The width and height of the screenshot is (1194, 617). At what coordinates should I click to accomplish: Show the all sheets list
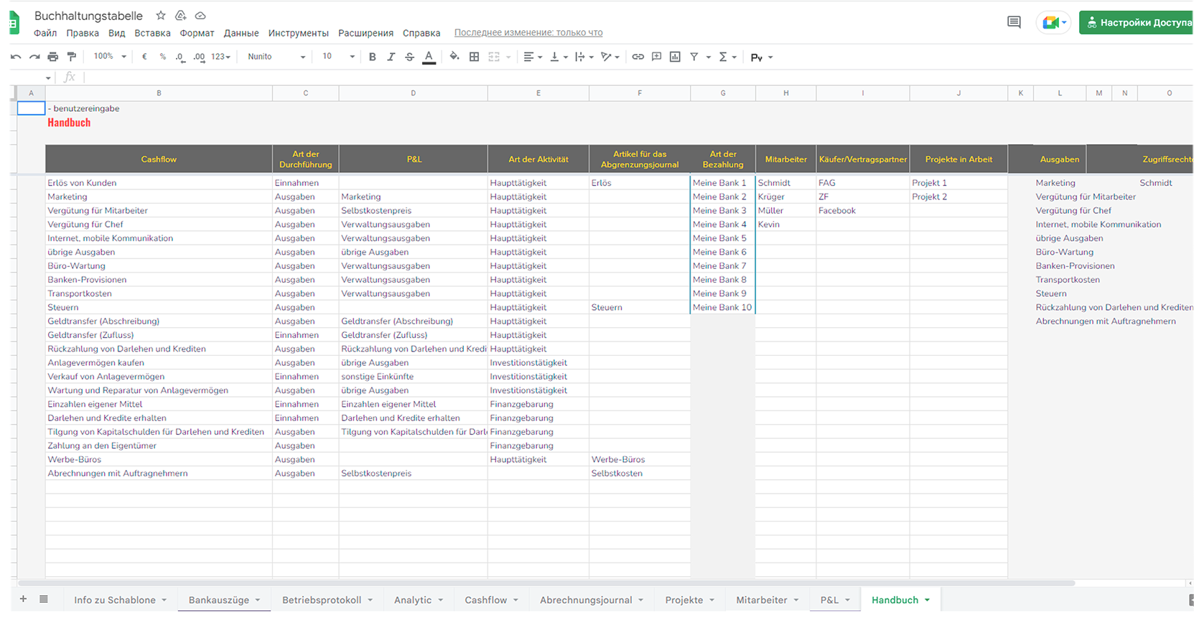click(x=44, y=599)
